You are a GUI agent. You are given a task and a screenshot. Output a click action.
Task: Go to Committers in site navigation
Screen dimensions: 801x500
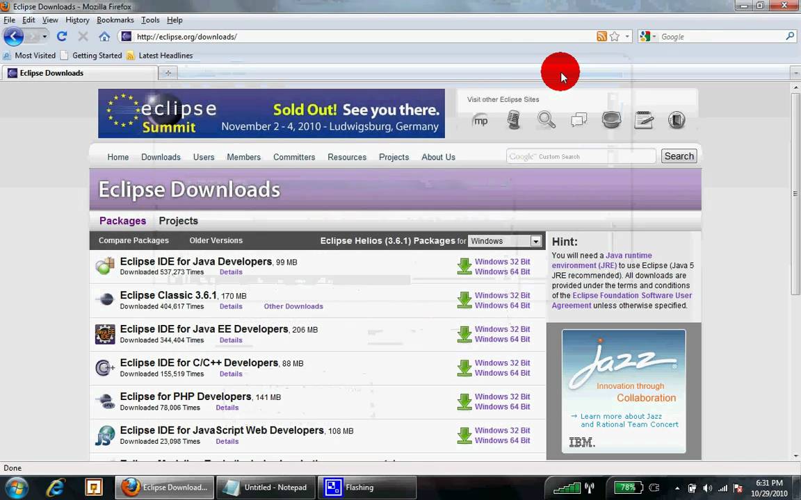(293, 157)
